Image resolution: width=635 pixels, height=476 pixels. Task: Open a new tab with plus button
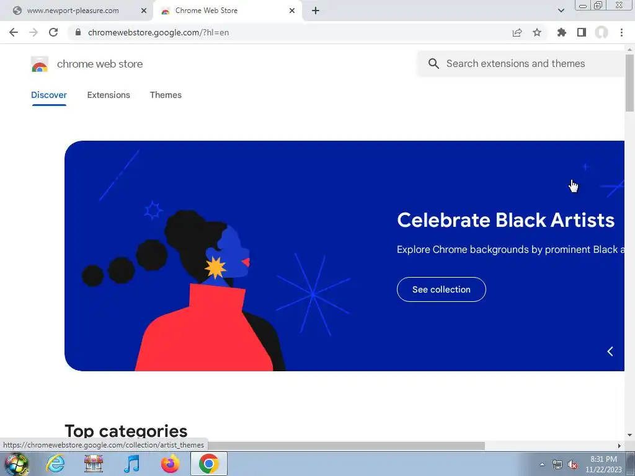(x=316, y=11)
